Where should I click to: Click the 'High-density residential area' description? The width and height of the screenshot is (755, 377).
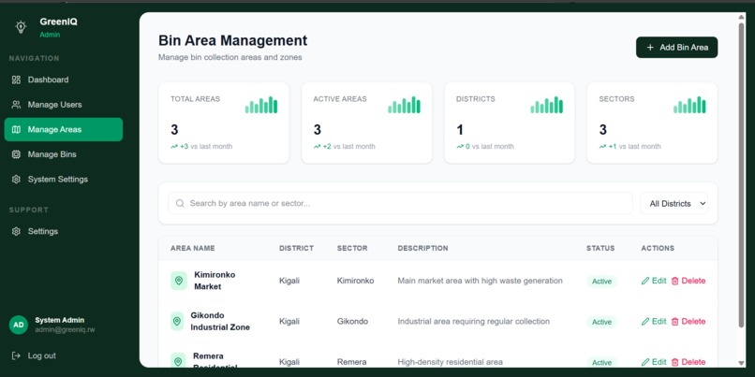pyautogui.click(x=451, y=362)
